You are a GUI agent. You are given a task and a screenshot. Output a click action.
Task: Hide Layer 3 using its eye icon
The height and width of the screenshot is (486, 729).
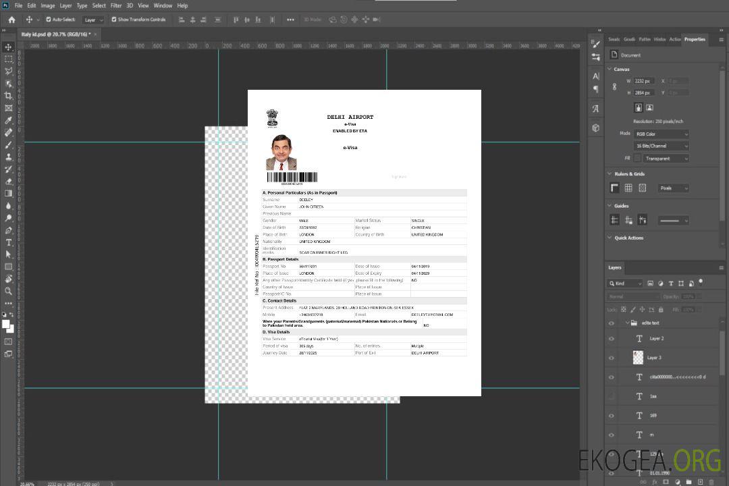[612, 358]
